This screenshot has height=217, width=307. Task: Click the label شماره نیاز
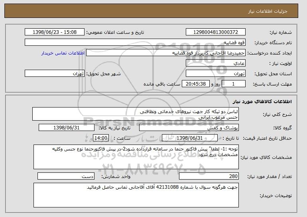click(x=281, y=33)
